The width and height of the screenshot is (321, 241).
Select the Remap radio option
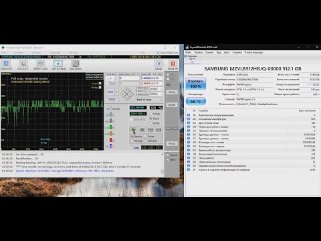coord(132,141)
